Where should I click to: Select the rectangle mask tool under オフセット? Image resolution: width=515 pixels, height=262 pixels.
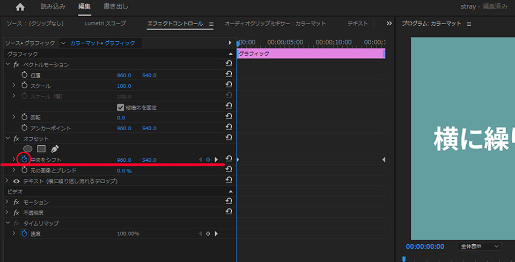tap(41, 149)
